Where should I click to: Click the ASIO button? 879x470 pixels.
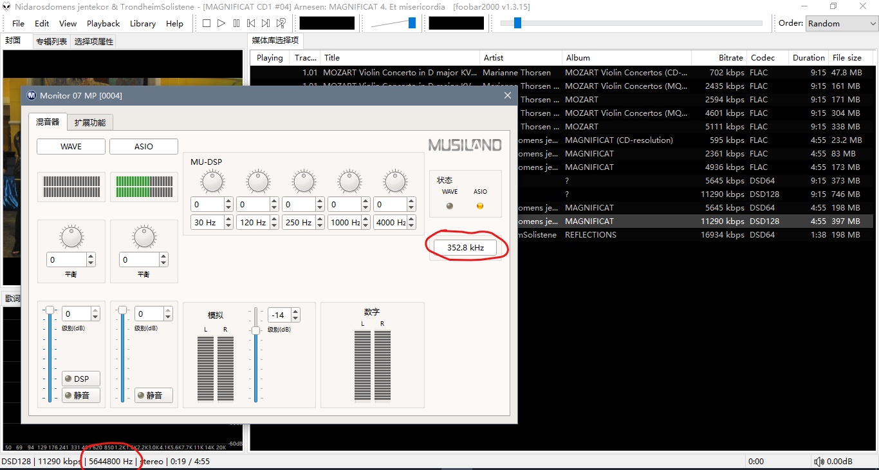pyautogui.click(x=143, y=146)
